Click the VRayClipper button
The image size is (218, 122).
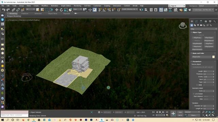point(209,38)
